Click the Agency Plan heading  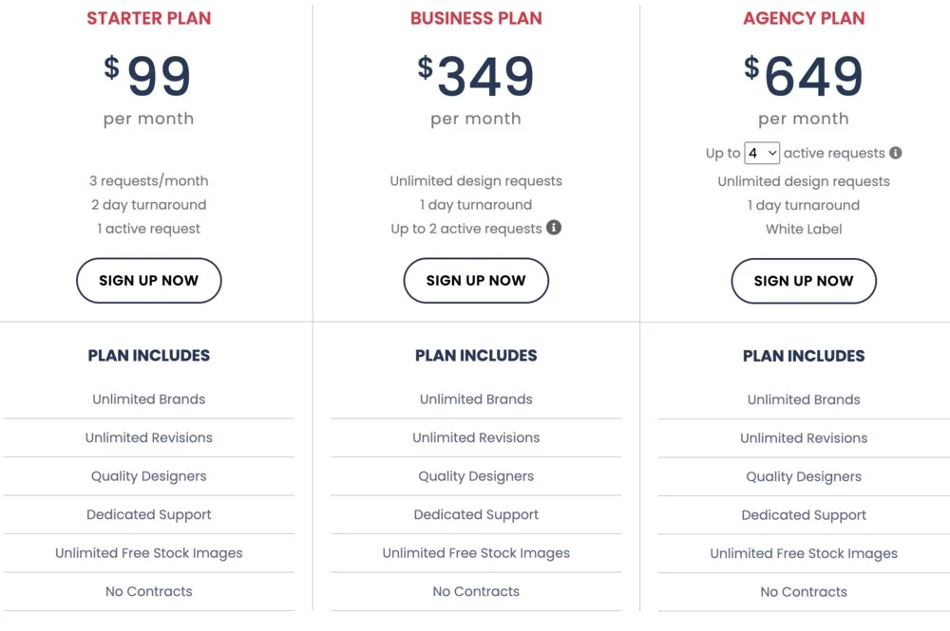804,18
